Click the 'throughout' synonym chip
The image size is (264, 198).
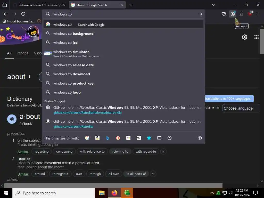coord(60,174)
